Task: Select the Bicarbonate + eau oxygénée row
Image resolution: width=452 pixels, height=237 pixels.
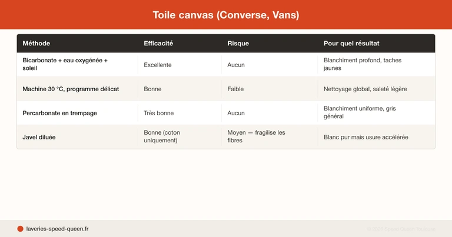Action: point(65,65)
